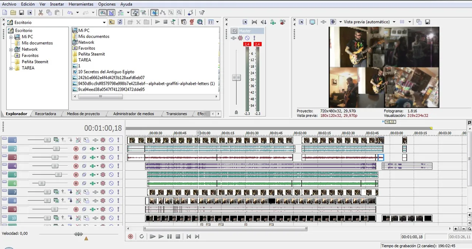Click the Refresh icon in the Explorer toolbar
This screenshot has height=249, width=472.
120,22
